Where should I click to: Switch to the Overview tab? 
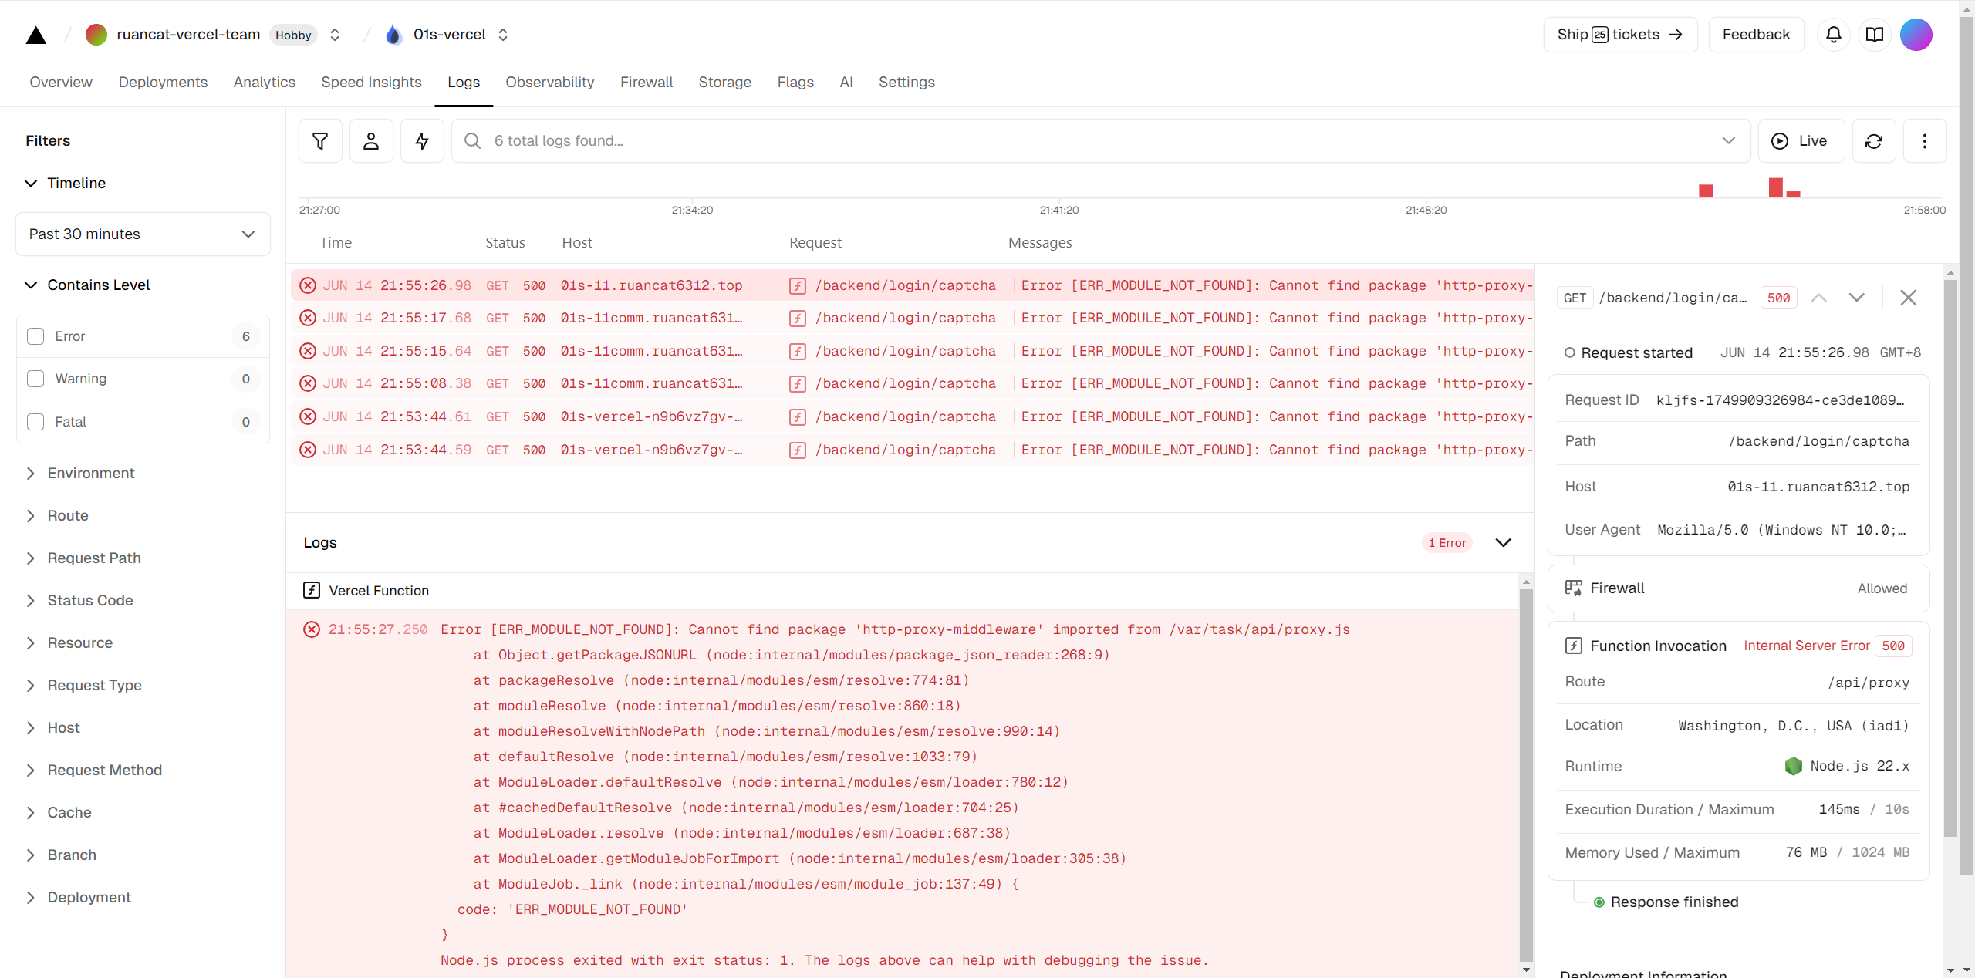[61, 82]
